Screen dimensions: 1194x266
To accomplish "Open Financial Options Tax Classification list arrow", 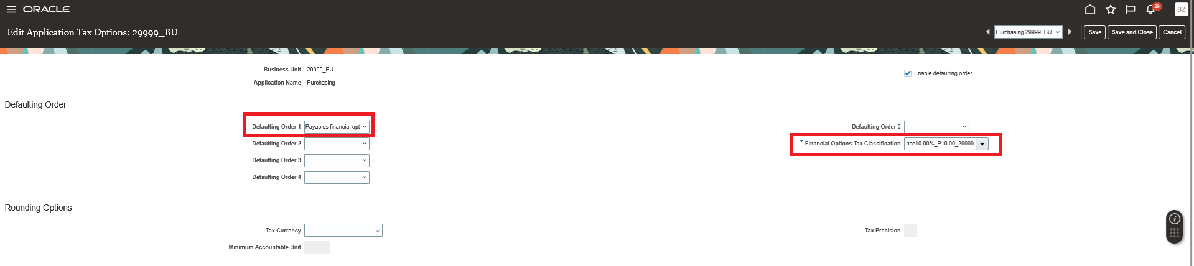I will 982,144.
